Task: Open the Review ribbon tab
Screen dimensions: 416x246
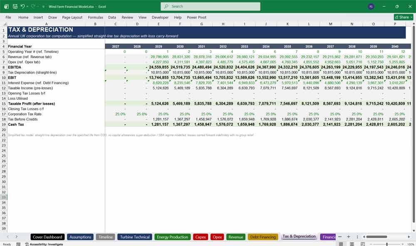Action: (x=127, y=17)
